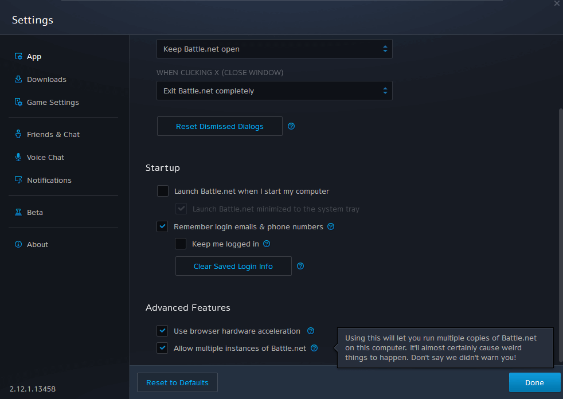Screen dimensions: 563x399
Task: Click help icon beside Allow multiple instances
Action: pyautogui.click(x=314, y=348)
